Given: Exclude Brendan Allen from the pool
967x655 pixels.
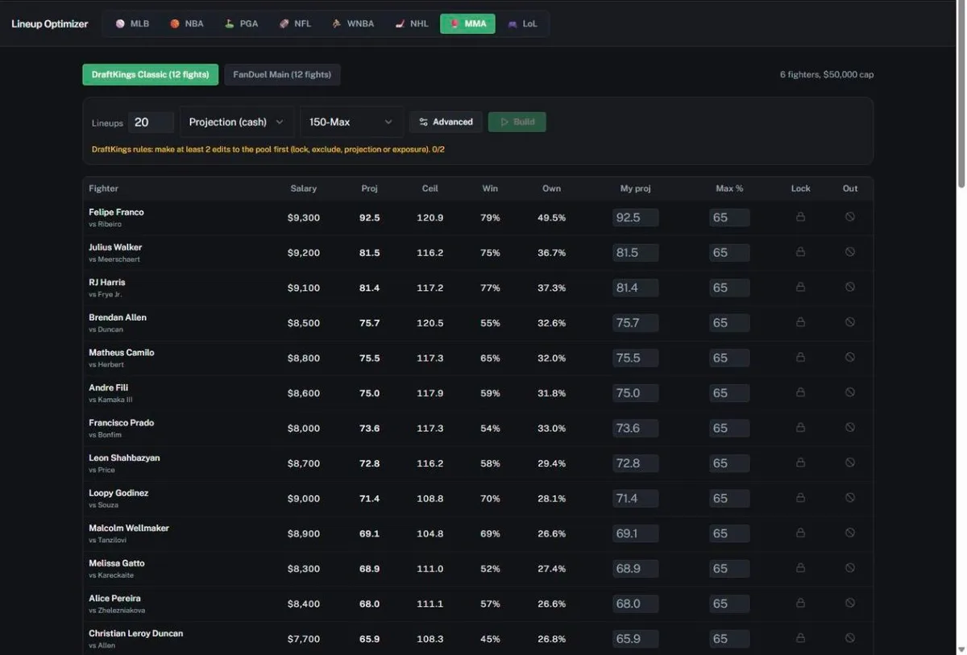Looking at the screenshot, I should (849, 322).
